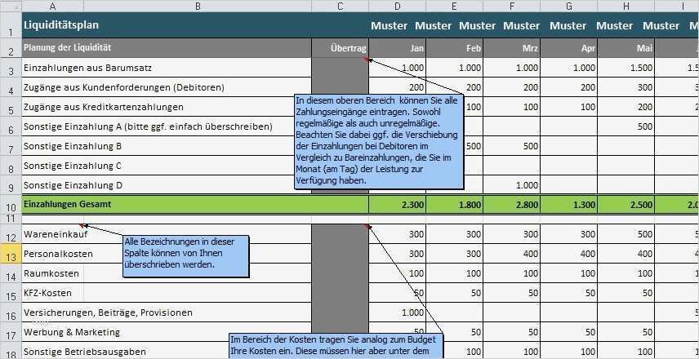Image resolution: width=699 pixels, height=359 pixels.
Task: Click the comment 'Im Bereich der Kosten'
Action: pos(336,346)
